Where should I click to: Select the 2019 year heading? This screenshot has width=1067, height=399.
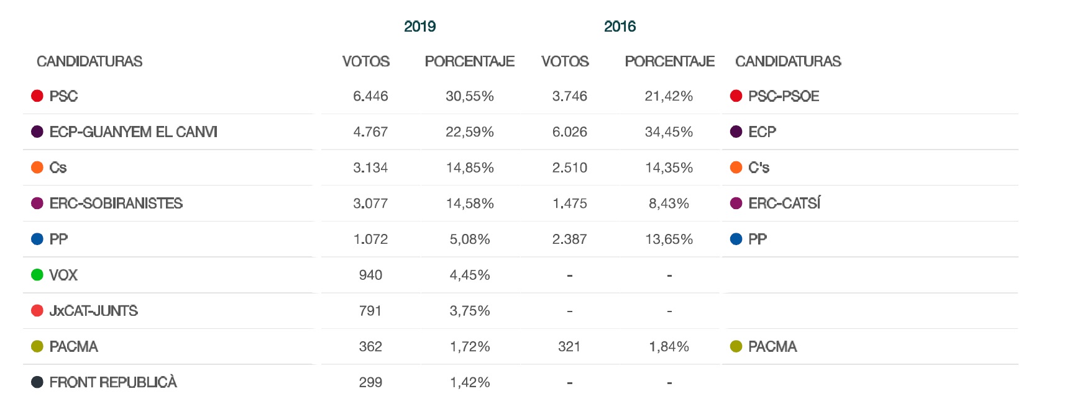[420, 27]
